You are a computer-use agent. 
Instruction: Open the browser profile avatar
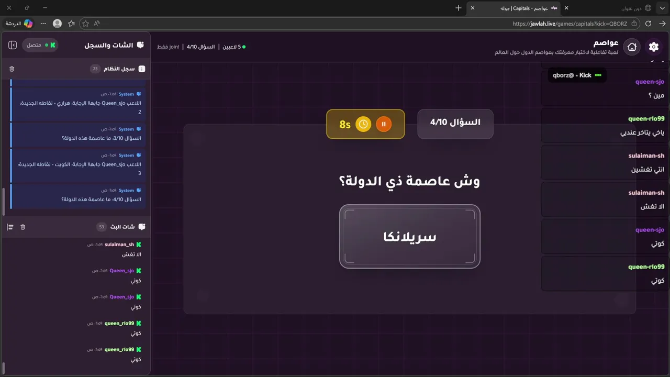(58, 24)
